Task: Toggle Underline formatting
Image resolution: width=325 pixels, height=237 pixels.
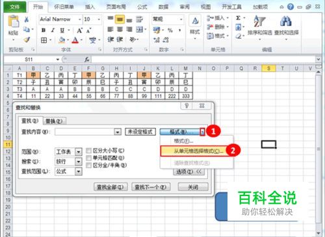Action: [x=62, y=31]
